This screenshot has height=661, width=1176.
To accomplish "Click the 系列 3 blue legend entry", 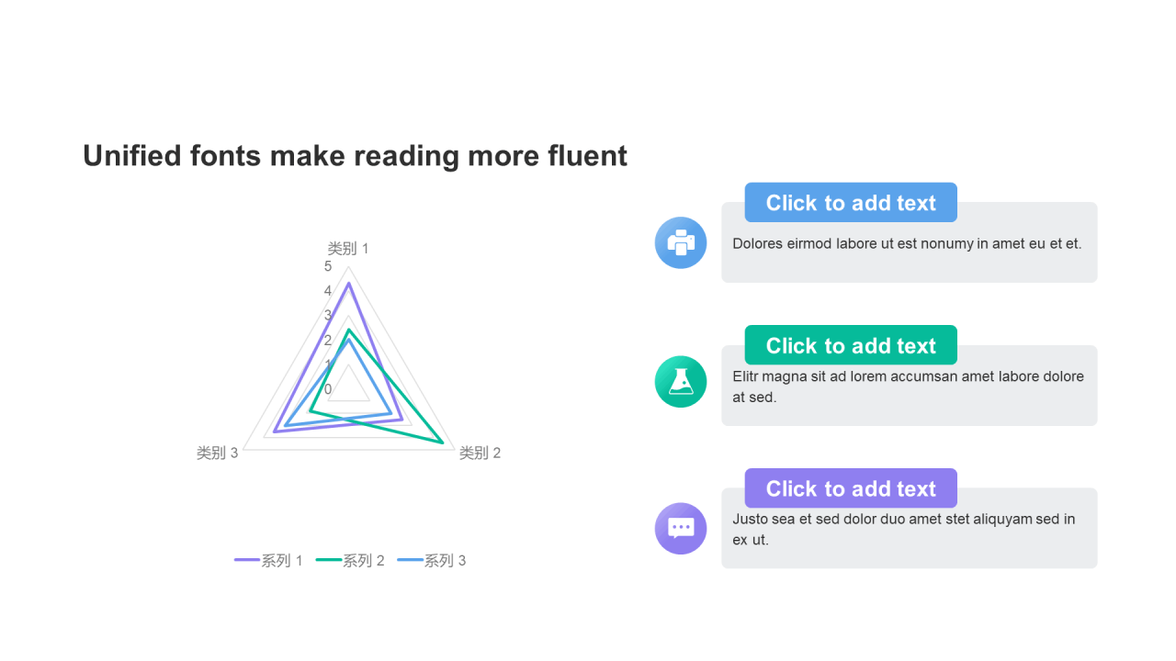I will 432,561.
